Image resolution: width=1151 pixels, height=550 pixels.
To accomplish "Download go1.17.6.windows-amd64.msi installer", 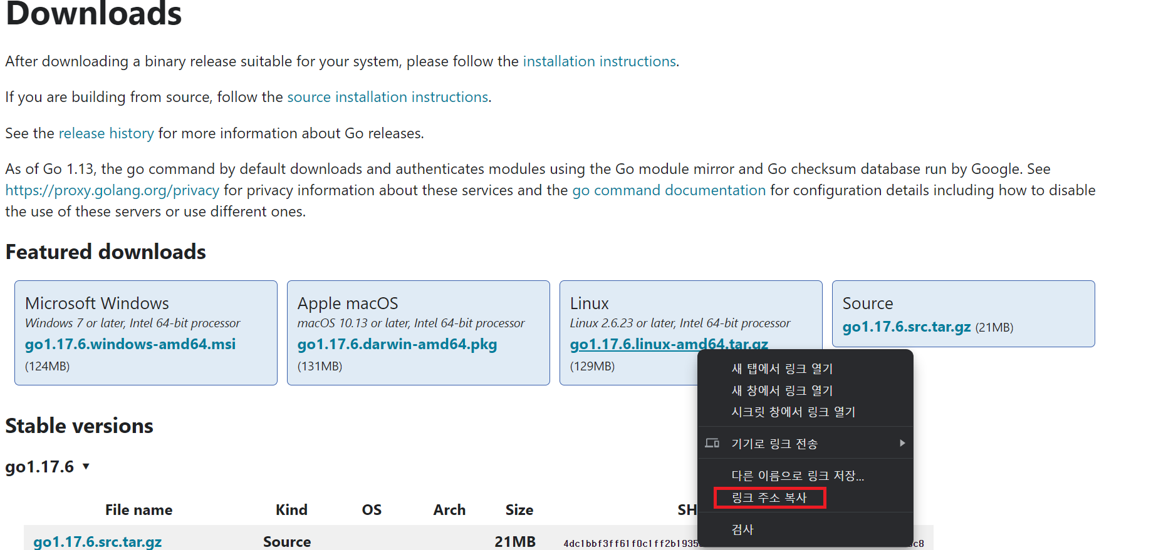I will 130,344.
